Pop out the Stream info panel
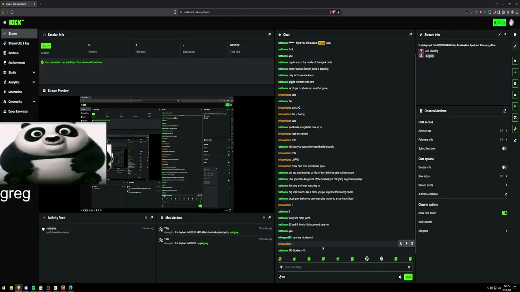This screenshot has width=520, height=292. tap(505, 35)
